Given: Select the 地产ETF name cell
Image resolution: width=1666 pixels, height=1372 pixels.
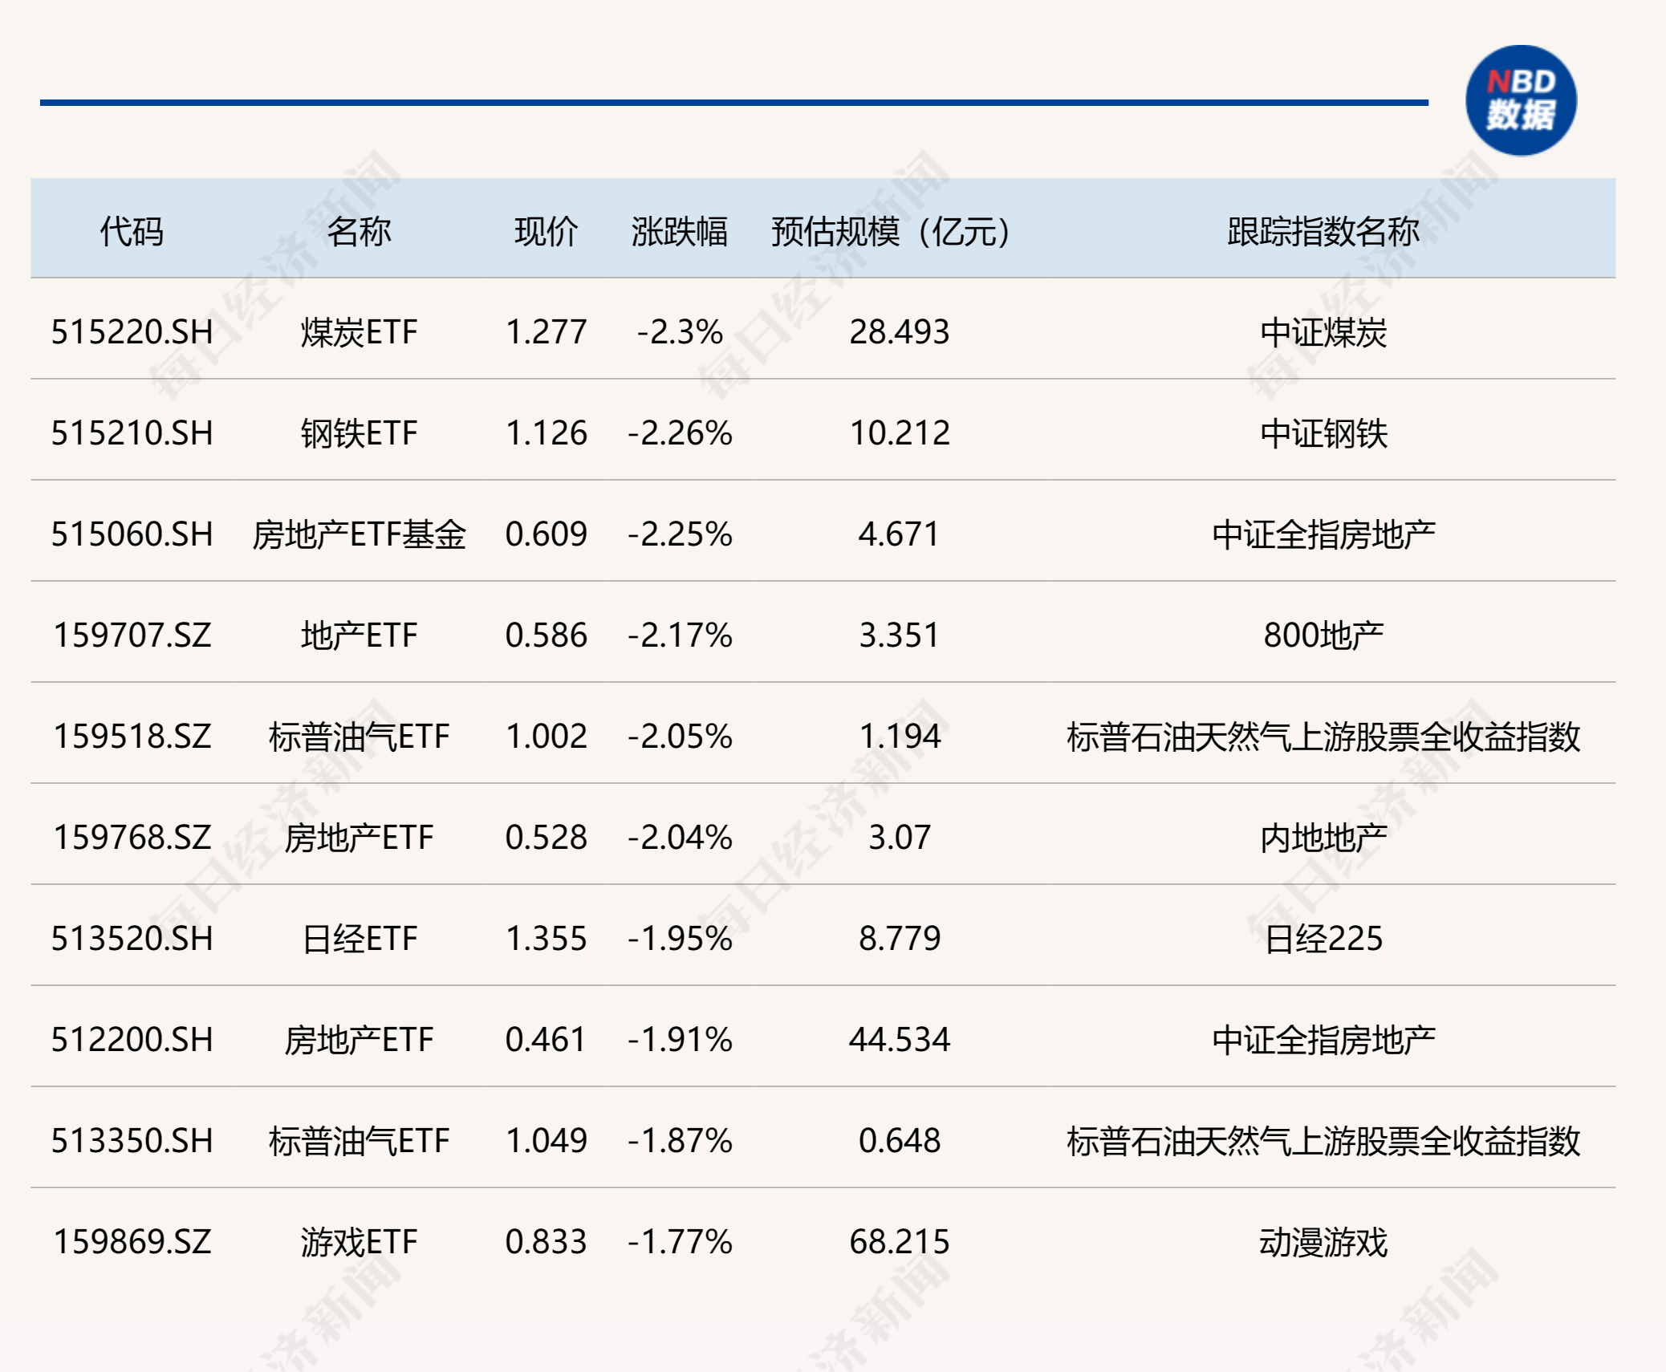Looking at the screenshot, I should coord(359,635).
